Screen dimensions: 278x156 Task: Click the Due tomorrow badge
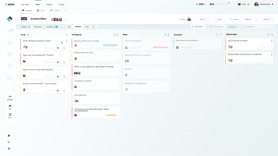111,115
